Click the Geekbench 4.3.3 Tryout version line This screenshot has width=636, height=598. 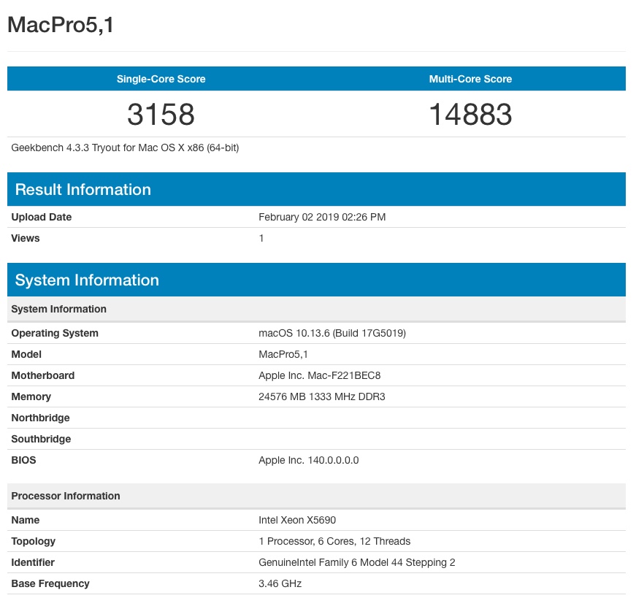(x=125, y=147)
